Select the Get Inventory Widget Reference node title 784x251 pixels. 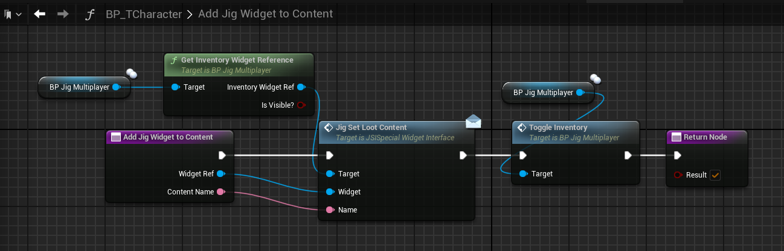237,60
